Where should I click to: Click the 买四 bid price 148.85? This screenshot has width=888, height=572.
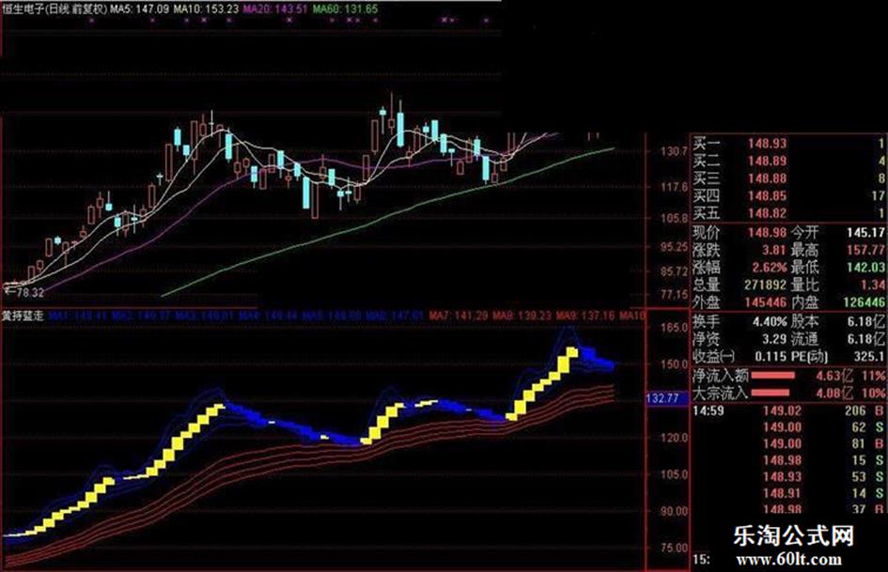tap(767, 196)
